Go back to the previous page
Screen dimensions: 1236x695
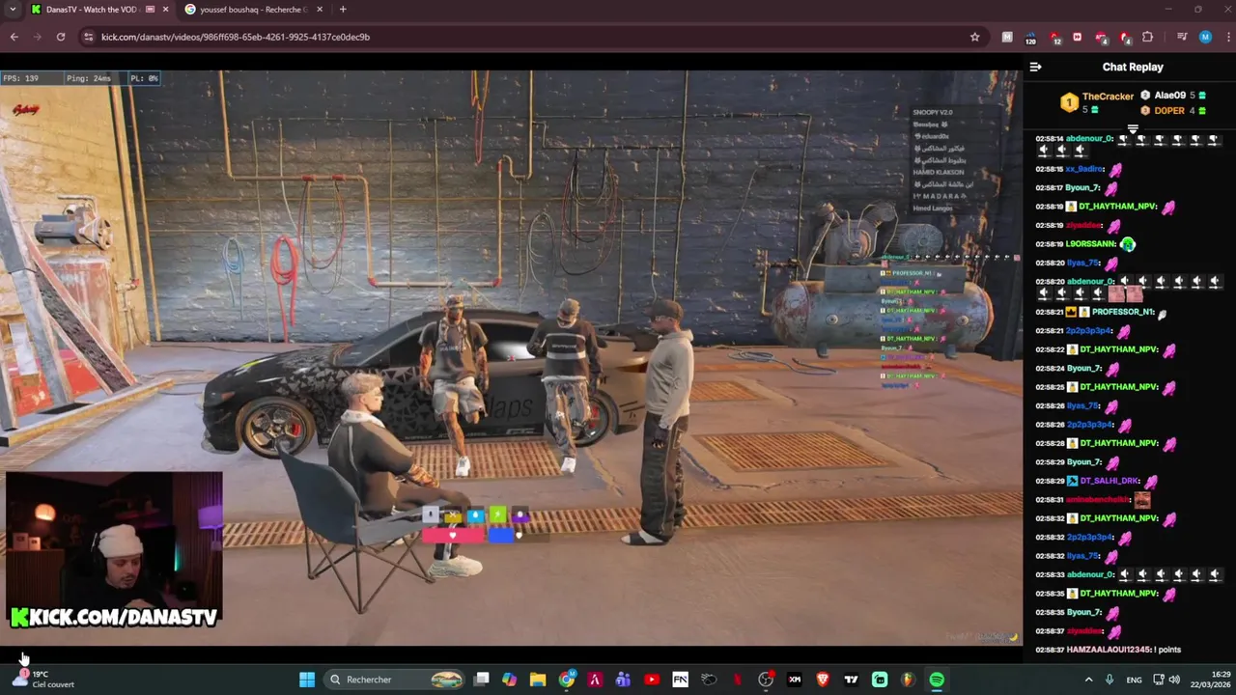(x=14, y=37)
